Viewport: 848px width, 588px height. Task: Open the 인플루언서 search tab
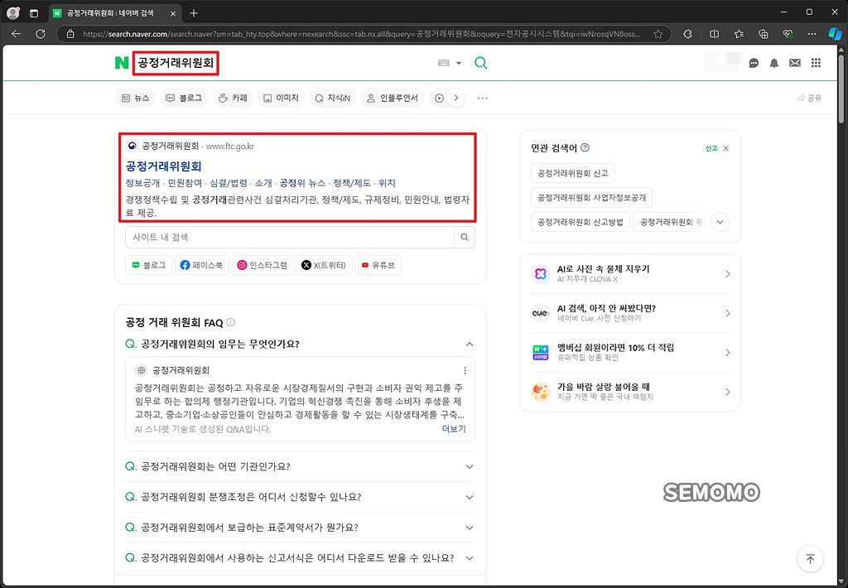[x=393, y=98]
